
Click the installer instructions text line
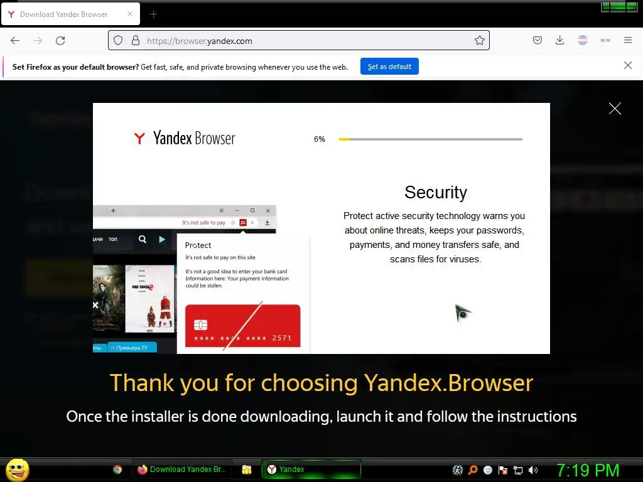321,417
